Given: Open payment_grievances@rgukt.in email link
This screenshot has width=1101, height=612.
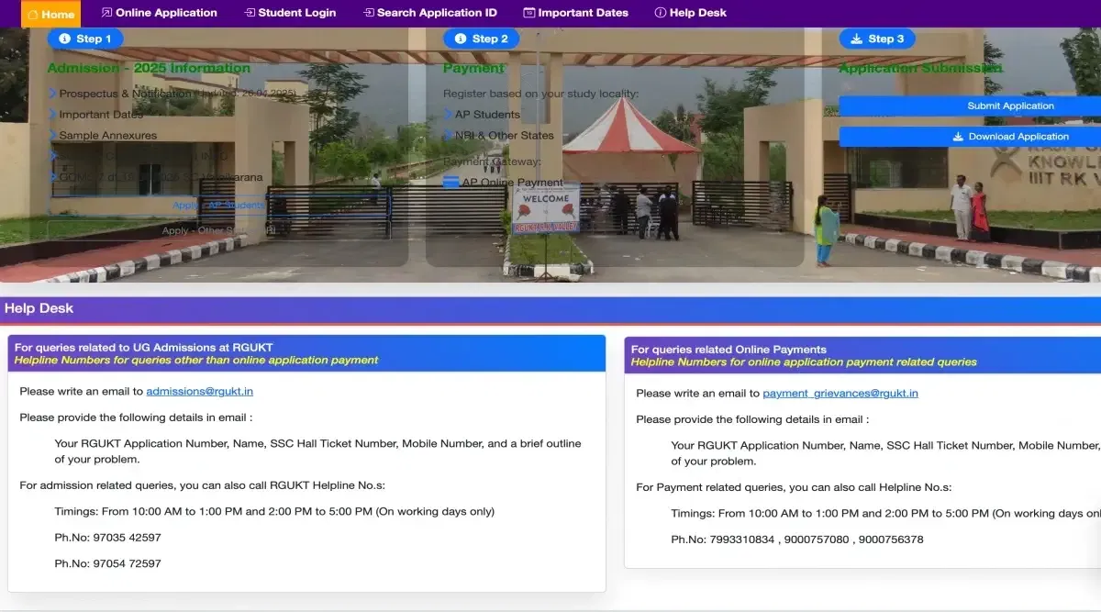Looking at the screenshot, I should (x=840, y=394).
